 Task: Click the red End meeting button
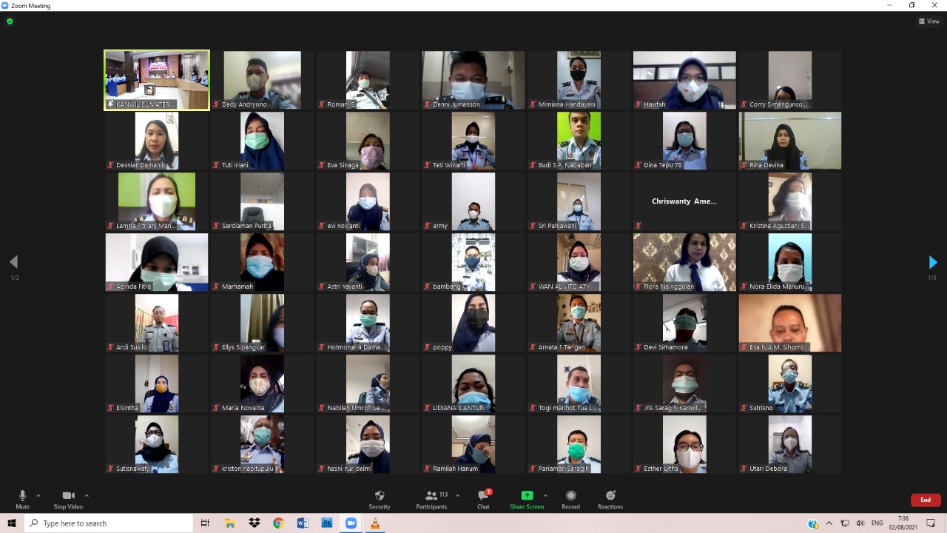pyautogui.click(x=926, y=500)
